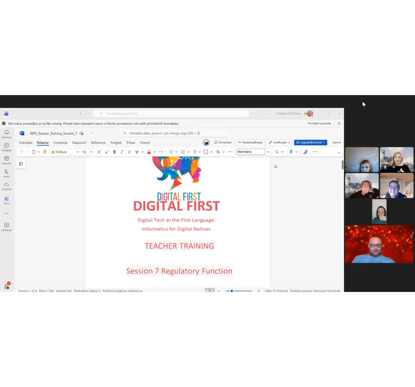The image size is (415, 387).
Task: Apply the red font color swatch
Action: pos(149,152)
